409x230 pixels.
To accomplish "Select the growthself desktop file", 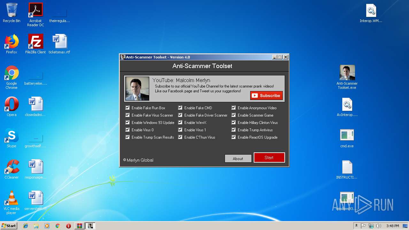I will [35, 141].
